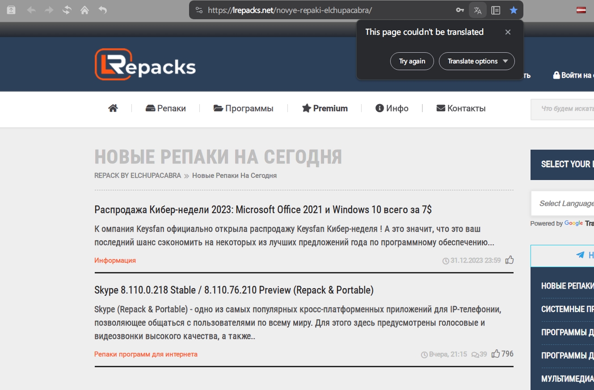Click the blue bookmark star
This screenshot has height=390, width=594.
pyautogui.click(x=514, y=10)
